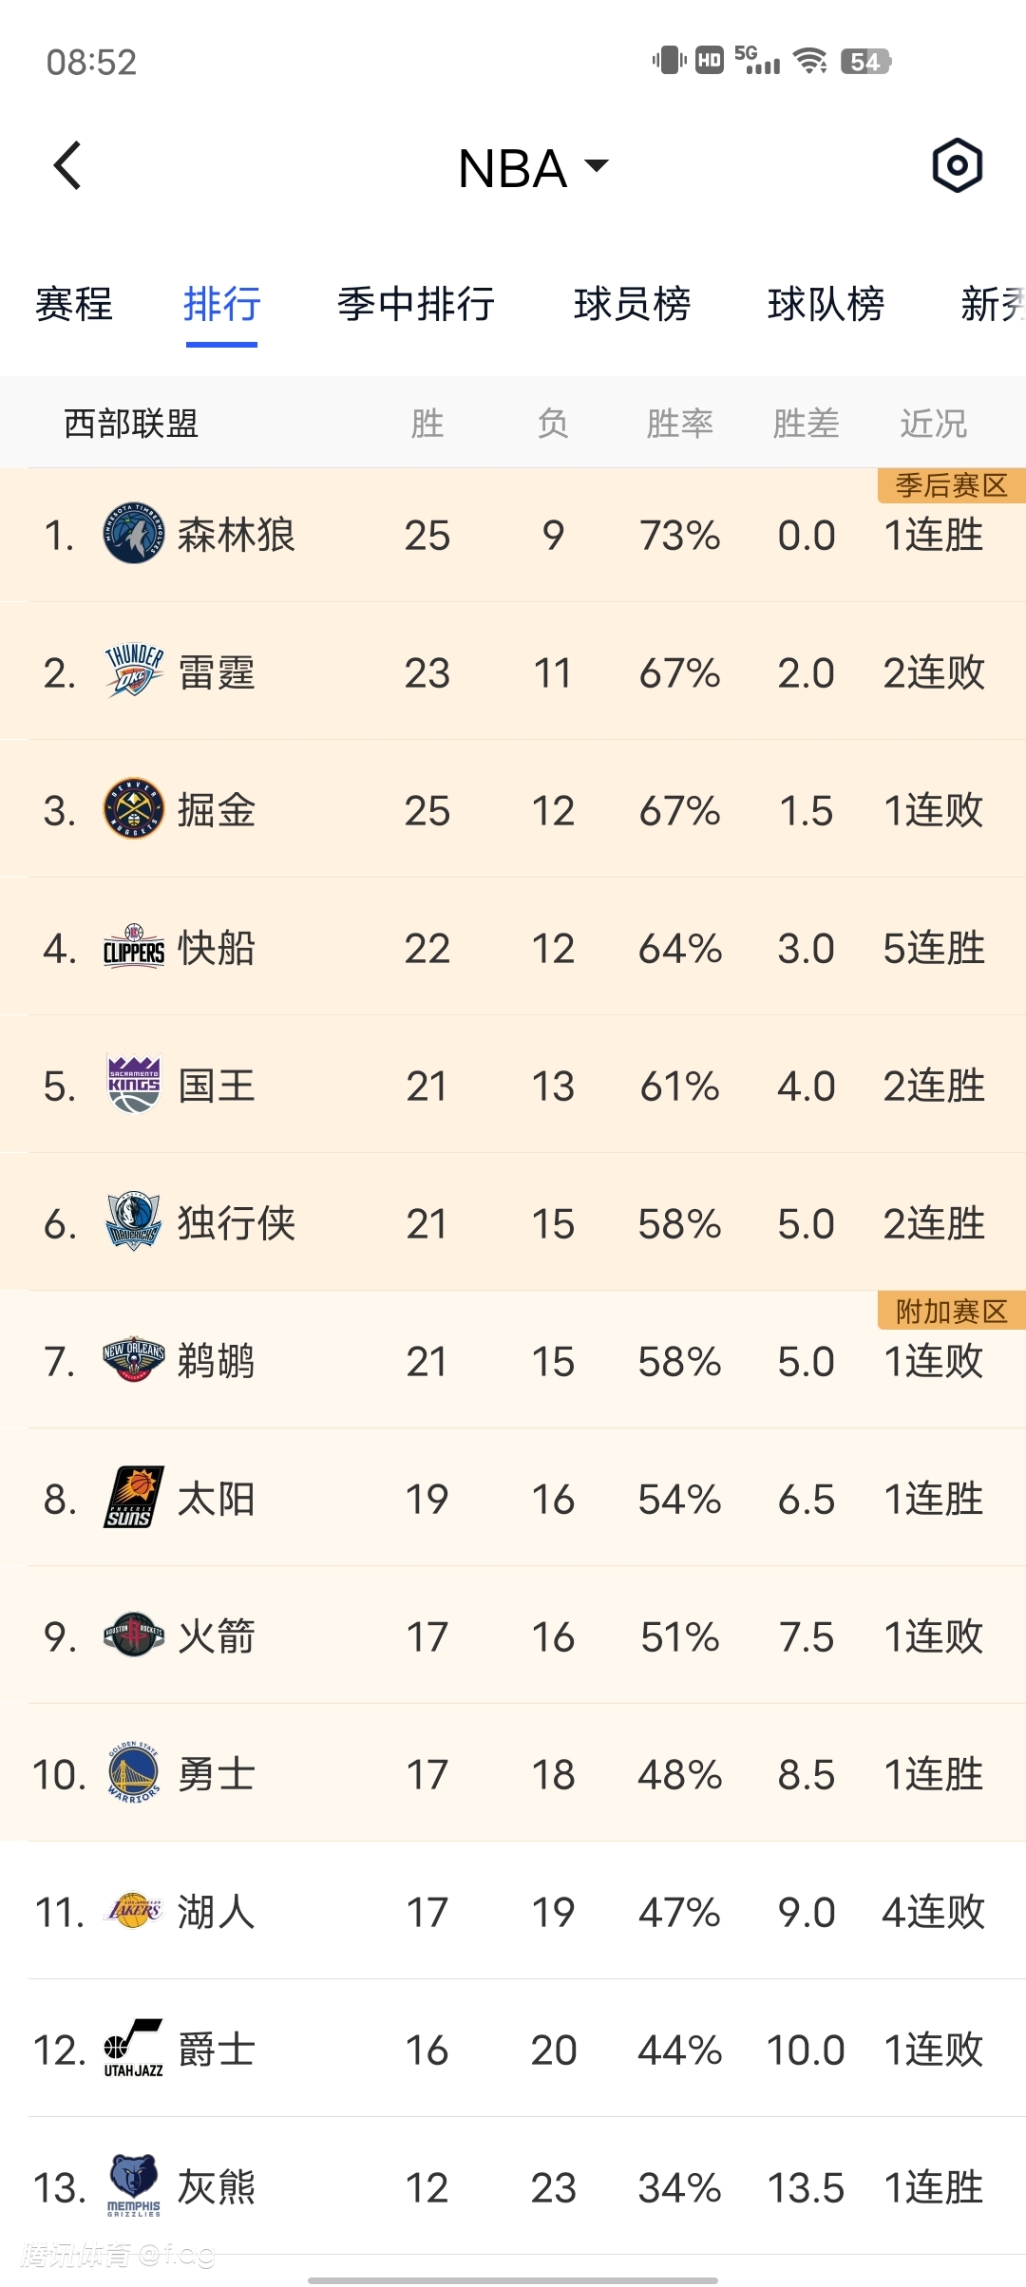Image resolution: width=1026 pixels, height=2287 pixels.
Task: Tap the 湖人 team name
Action: point(217,1912)
